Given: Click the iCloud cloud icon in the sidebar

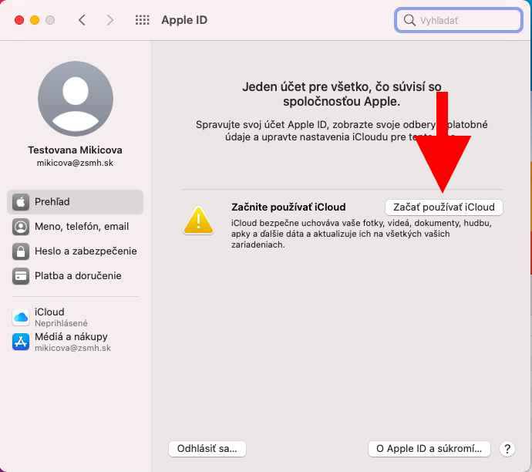Looking at the screenshot, I should (x=21, y=317).
